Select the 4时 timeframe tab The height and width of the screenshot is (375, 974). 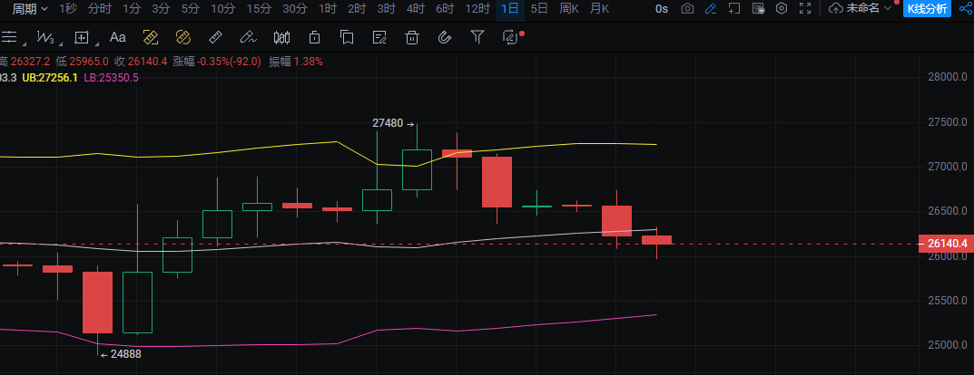point(415,9)
